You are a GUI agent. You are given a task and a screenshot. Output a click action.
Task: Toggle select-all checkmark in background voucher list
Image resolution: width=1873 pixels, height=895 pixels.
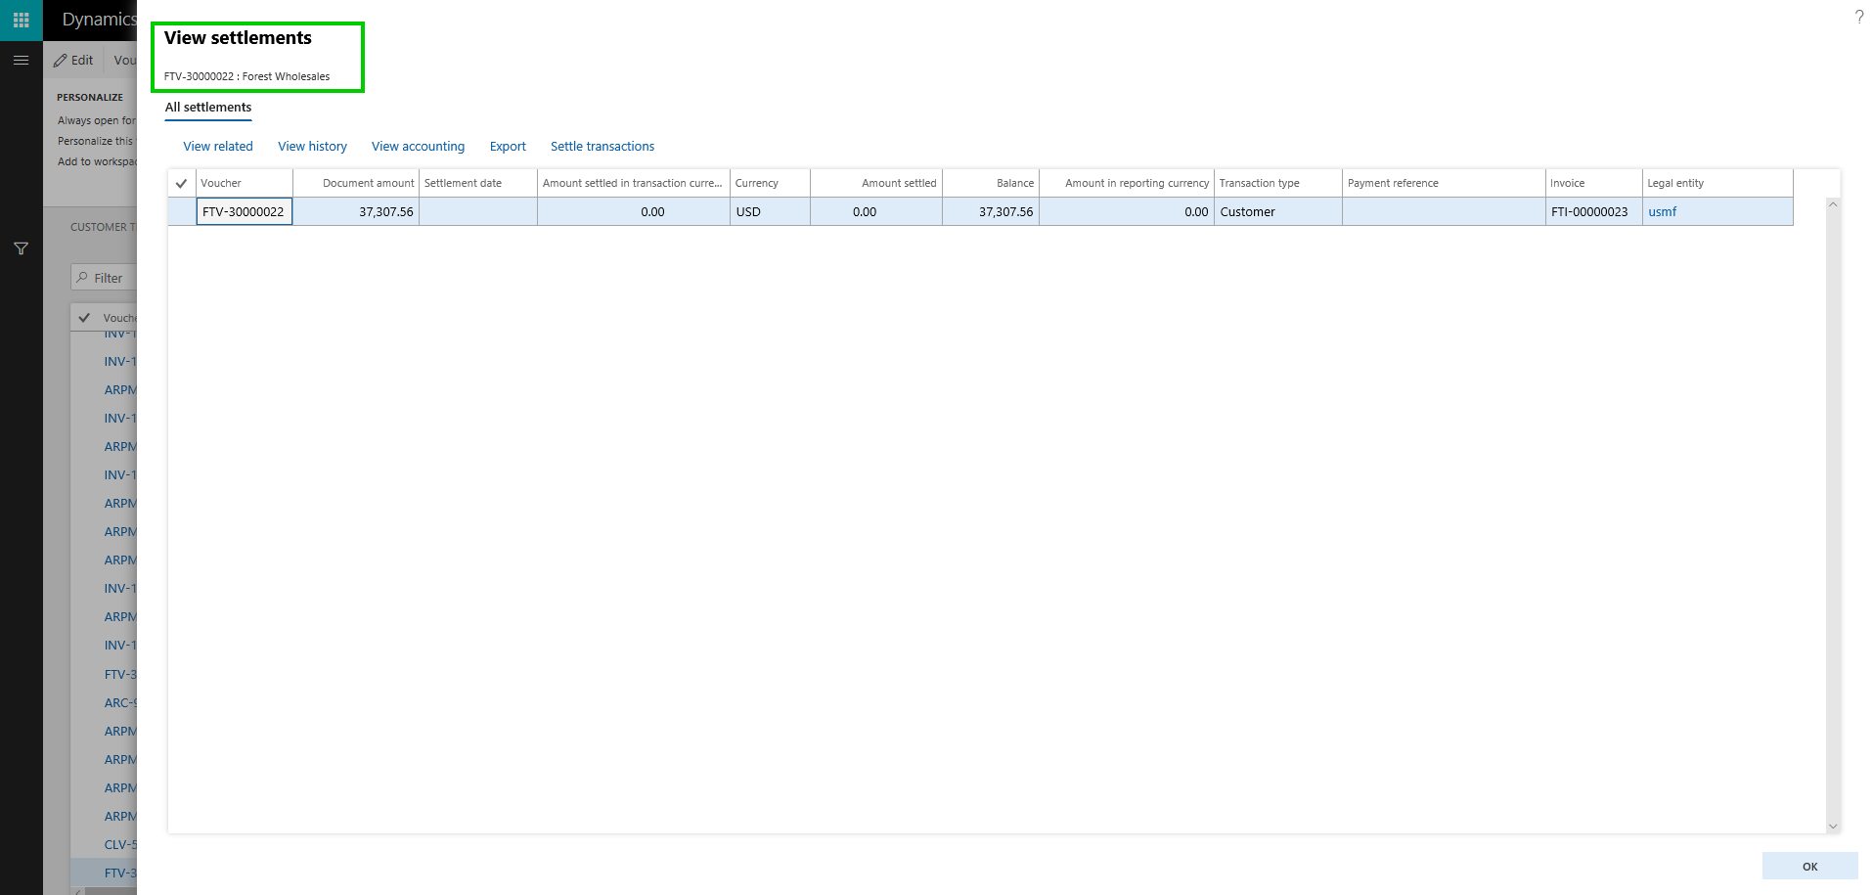coord(85,318)
